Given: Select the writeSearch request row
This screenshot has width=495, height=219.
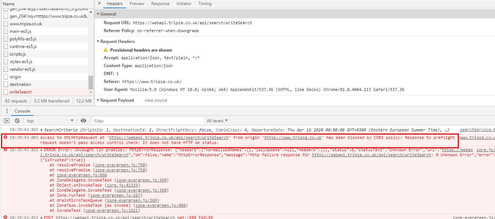Looking at the screenshot, I should pyautogui.click(x=44, y=92).
